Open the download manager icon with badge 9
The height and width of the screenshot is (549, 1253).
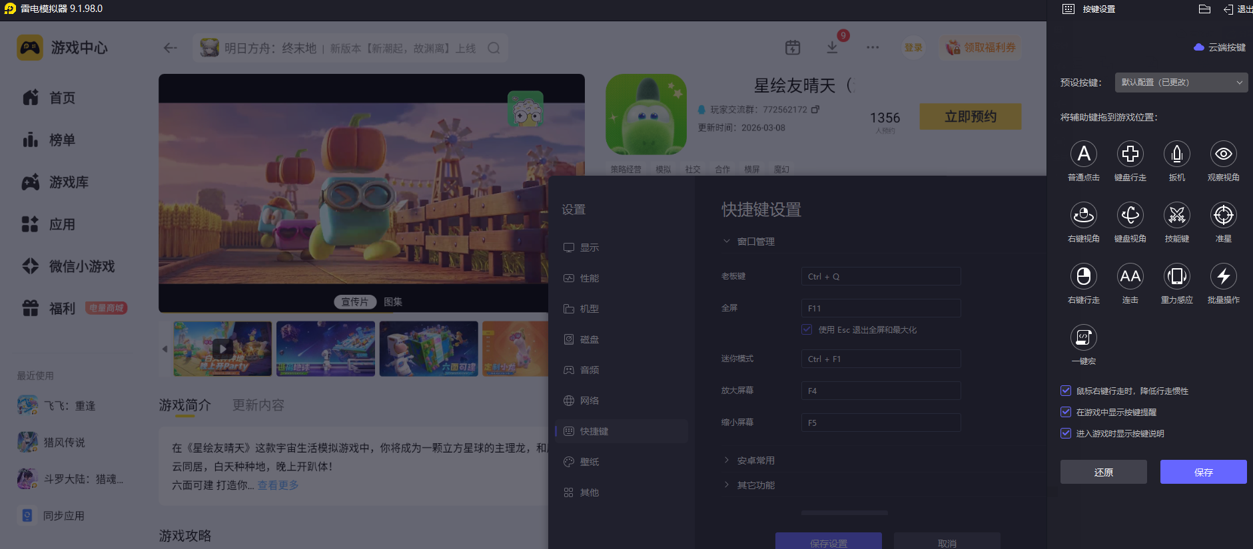tap(832, 47)
